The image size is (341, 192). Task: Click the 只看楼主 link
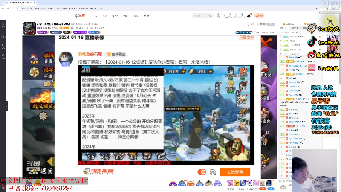246,38
